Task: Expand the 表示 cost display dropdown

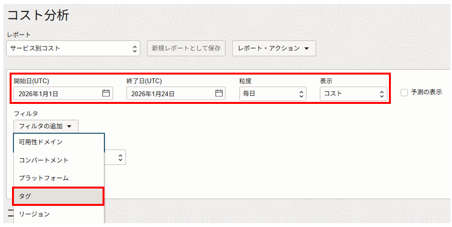Action: pyautogui.click(x=353, y=94)
